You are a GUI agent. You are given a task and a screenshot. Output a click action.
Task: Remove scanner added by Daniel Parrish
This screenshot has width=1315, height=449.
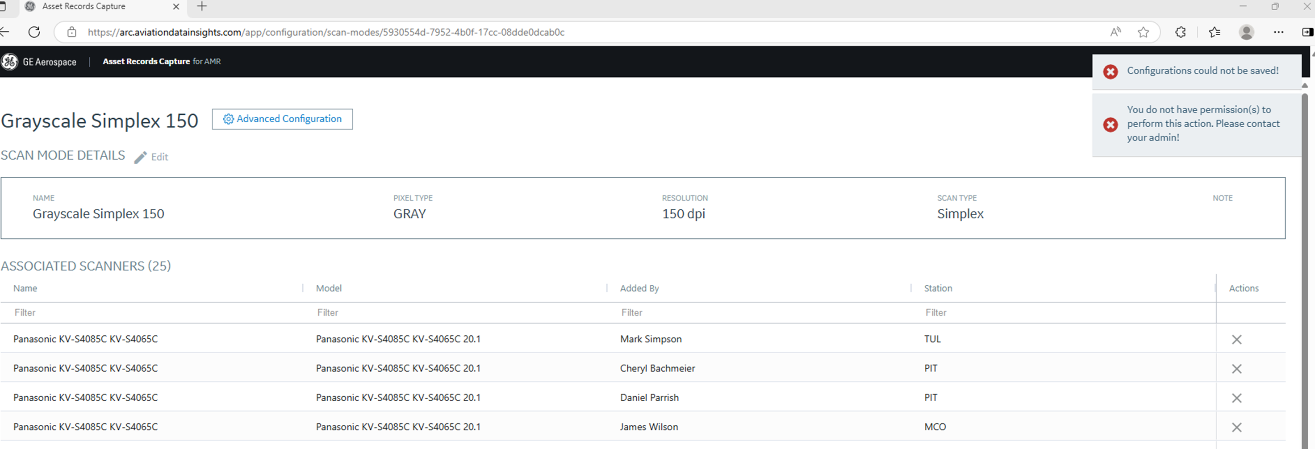pyautogui.click(x=1236, y=398)
